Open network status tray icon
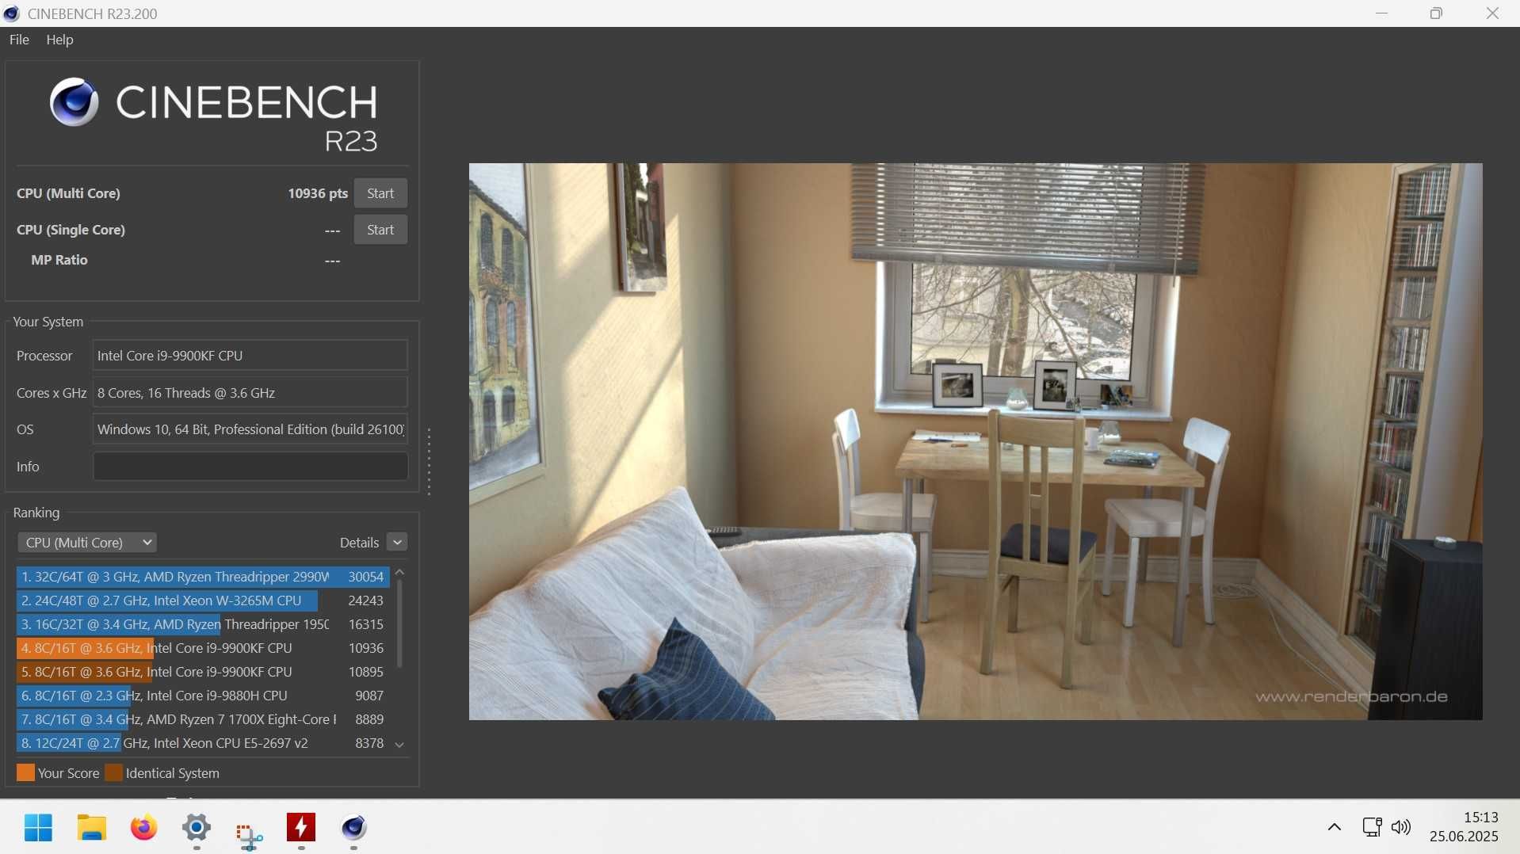The image size is (1520, 854). [x=1372, y=827]
